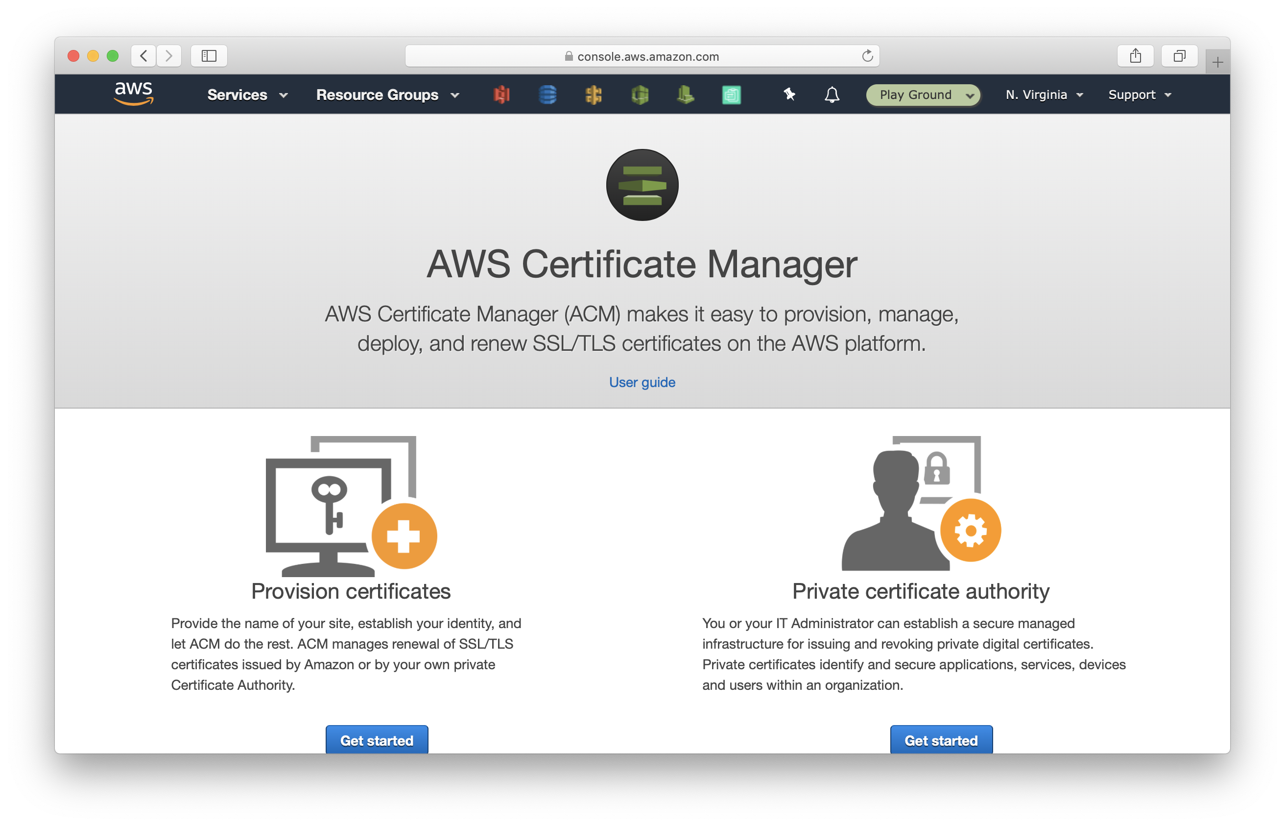Open the gold API Gateway shortcut icon
Image resolution: width=1285 pixels, height=826 pixels.
coord(593,95)
